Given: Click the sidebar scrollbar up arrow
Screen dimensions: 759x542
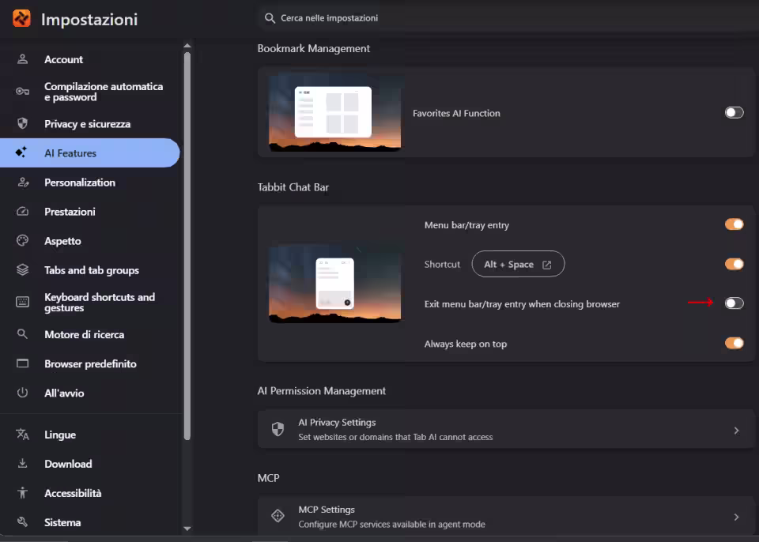Looking at the screenshot, I should (x=187, y=46).
